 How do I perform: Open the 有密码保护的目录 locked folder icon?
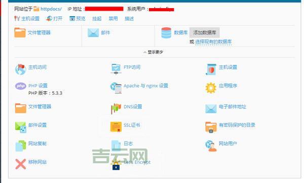[211, 127]
